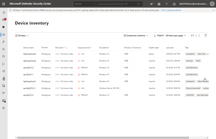The height and width of the screenshot is (139, 216).
Task: Go to the next page arrow
Action: pos(199,36)
